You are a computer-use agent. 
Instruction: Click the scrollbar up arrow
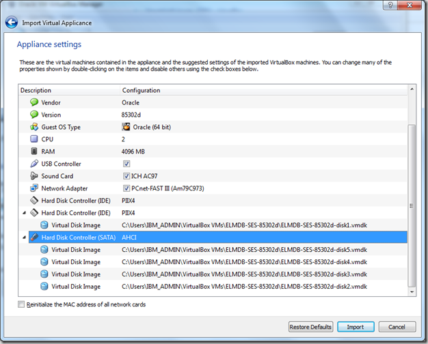(x=412, y=89)
